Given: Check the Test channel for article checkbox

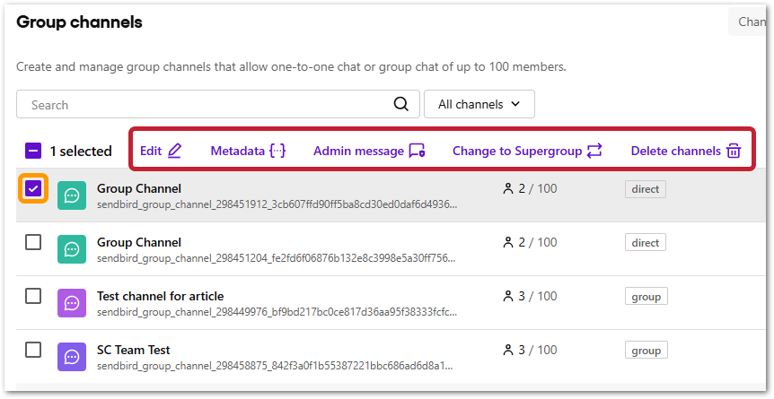Looking at the screenshot, I should coord(33,296).
